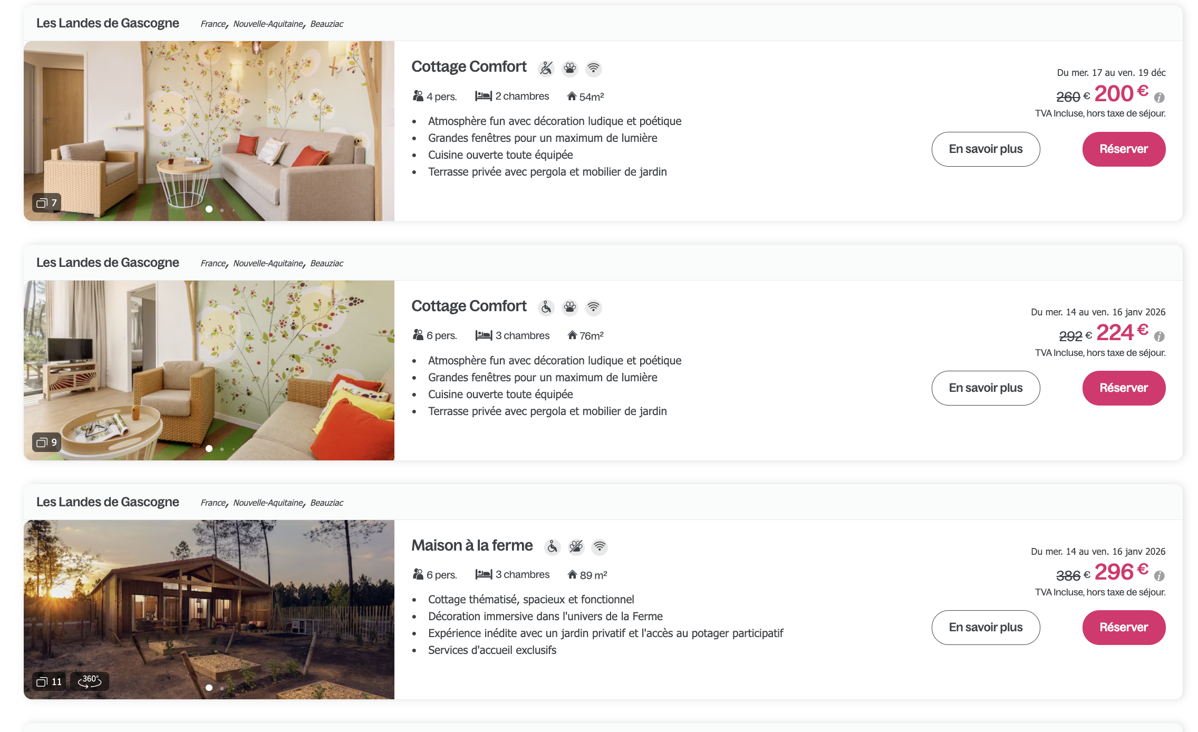Click wheelchair accessible icon on 6-person Cottage Comfort
The image size is (1198, 732).
click(546, 307)
